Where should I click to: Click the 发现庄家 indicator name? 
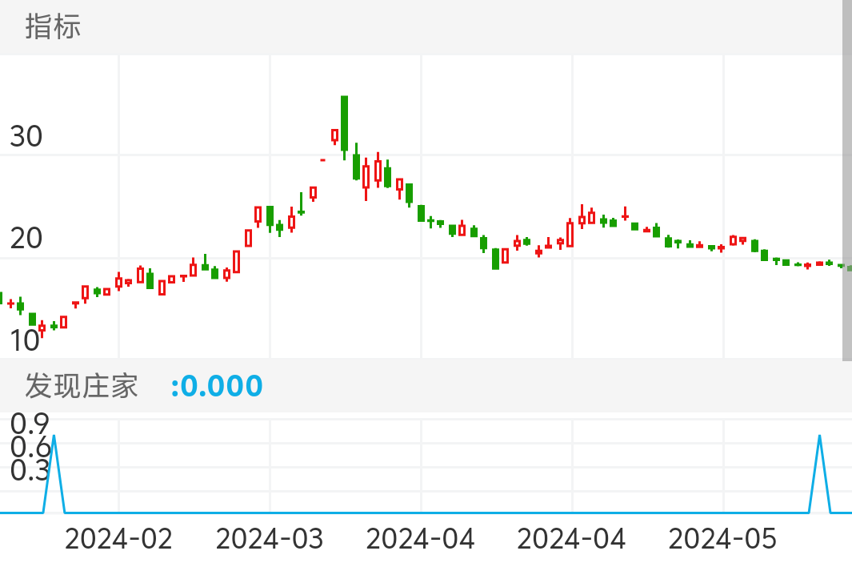[82, 386]
